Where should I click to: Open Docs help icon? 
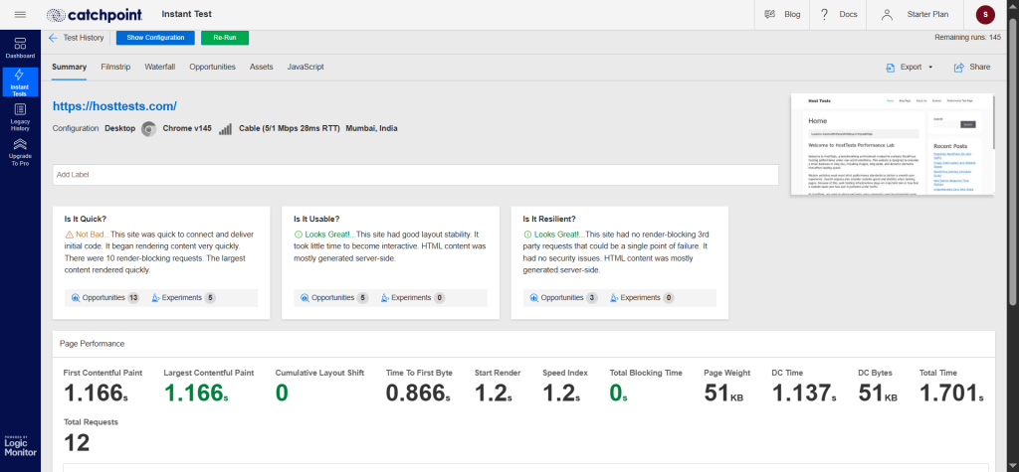click(825, 15)
